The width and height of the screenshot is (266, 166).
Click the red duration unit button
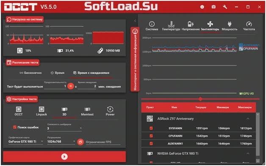[x=71, y=86]
